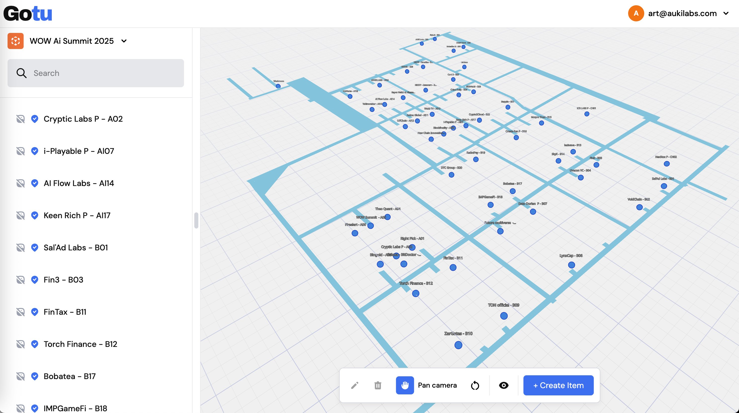Click the trash delete icon
739x413 pixels.
tap(378, 385)
